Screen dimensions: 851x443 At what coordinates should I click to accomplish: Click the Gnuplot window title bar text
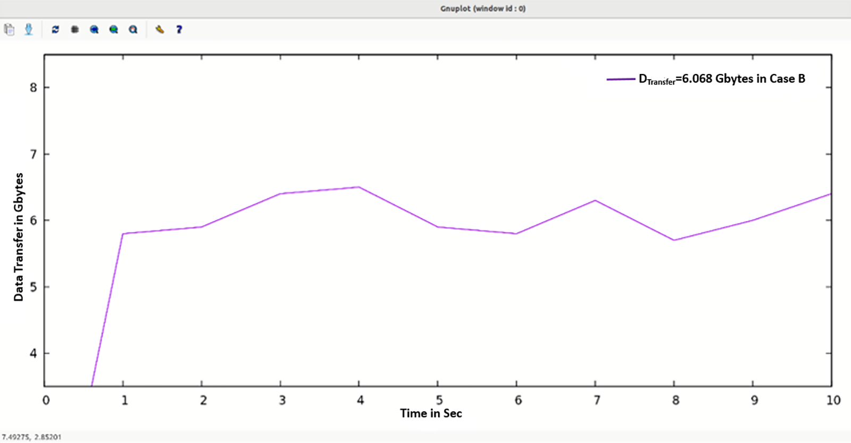[482, 9]
